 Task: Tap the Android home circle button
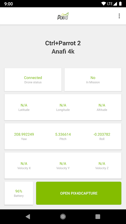coord(63,216)
